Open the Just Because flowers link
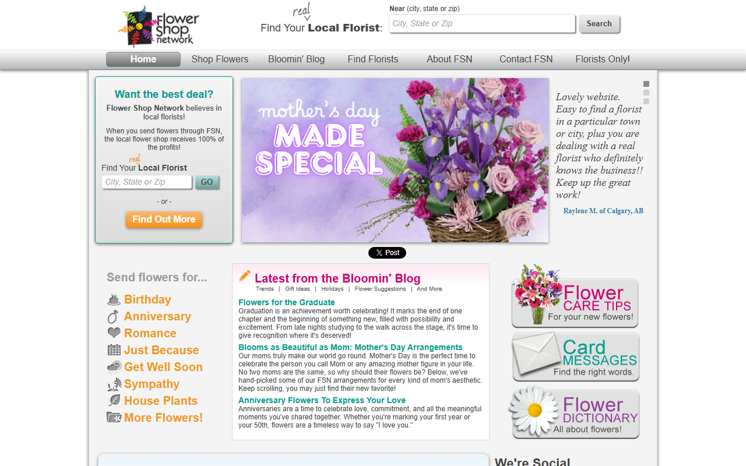The width and height of the screenshot is (746, 466). click(161, 351)
